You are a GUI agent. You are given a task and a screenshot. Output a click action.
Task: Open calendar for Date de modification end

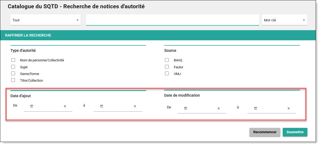click(x=256, y=108)
